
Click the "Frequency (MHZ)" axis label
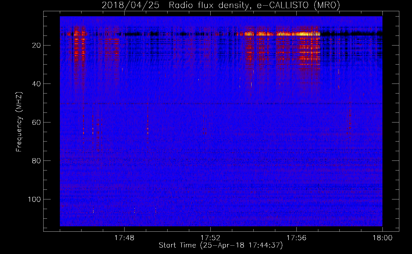pos(19,122)
